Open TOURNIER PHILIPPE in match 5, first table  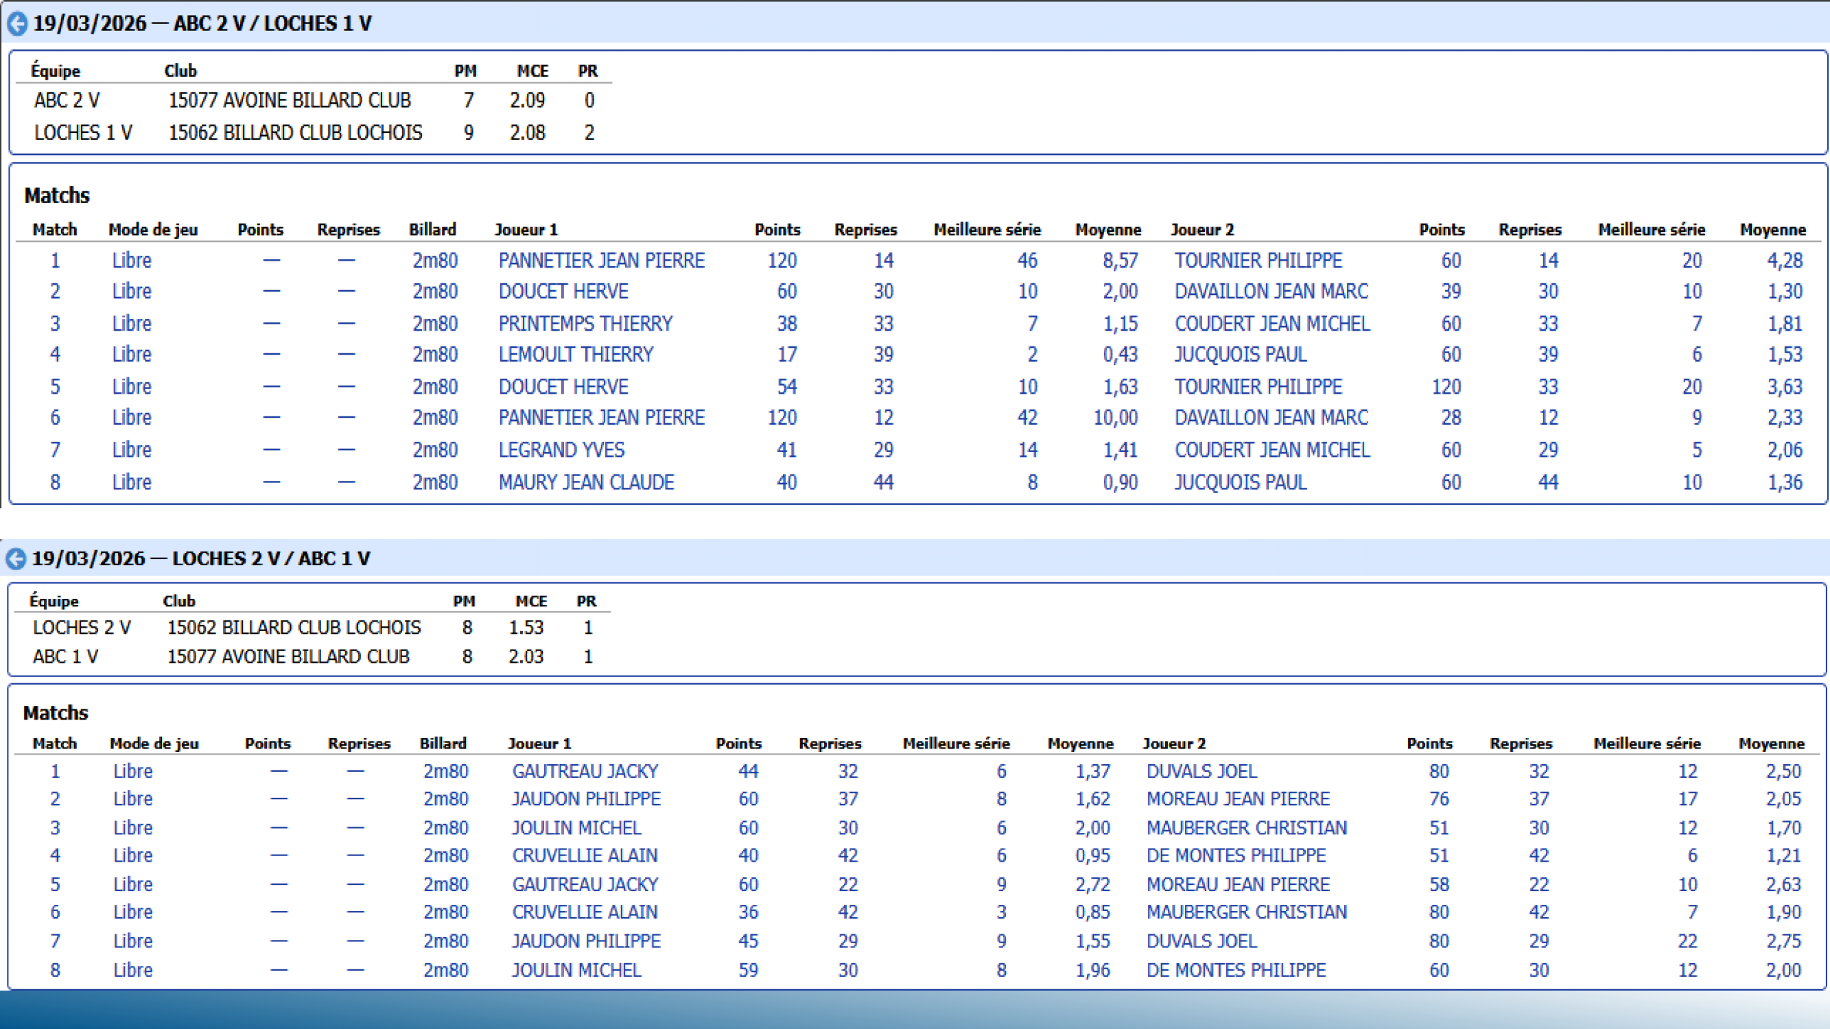click(x=1258, y=387)
